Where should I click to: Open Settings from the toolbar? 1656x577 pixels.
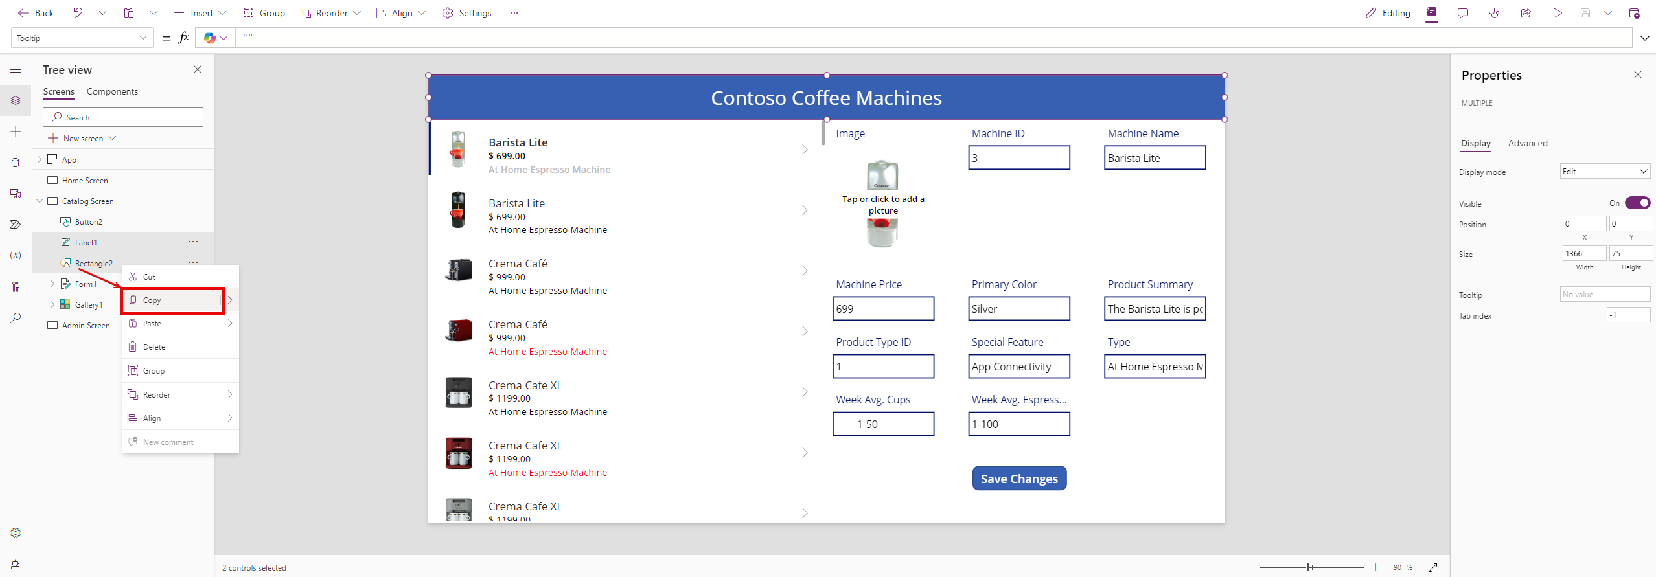(x=466, y=13)
